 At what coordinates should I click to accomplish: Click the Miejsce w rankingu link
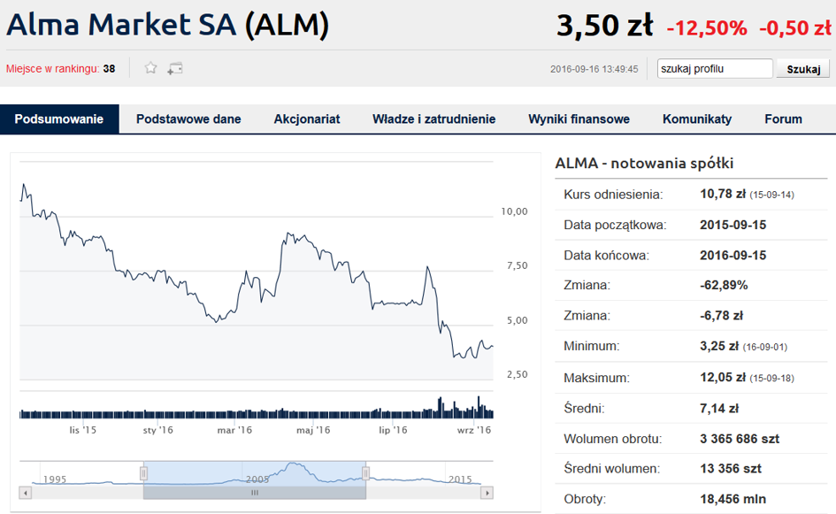(x=53, y=69)
